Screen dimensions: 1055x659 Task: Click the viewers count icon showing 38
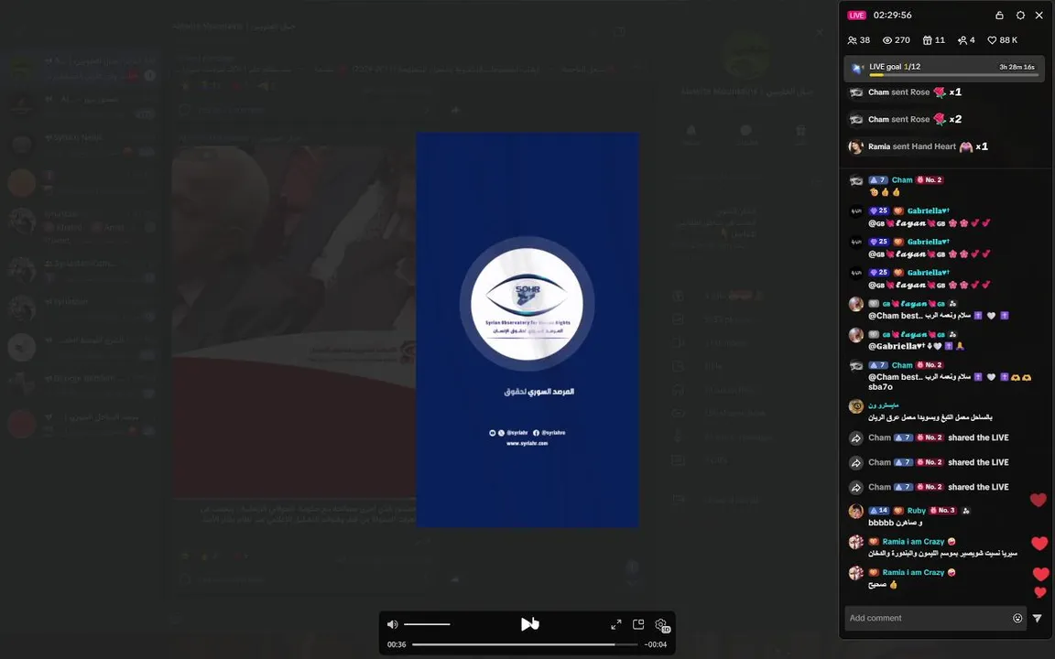click(x=858, y=40)
